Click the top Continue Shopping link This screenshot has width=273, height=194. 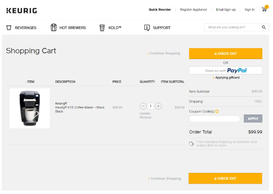click(x=164, y=53)
